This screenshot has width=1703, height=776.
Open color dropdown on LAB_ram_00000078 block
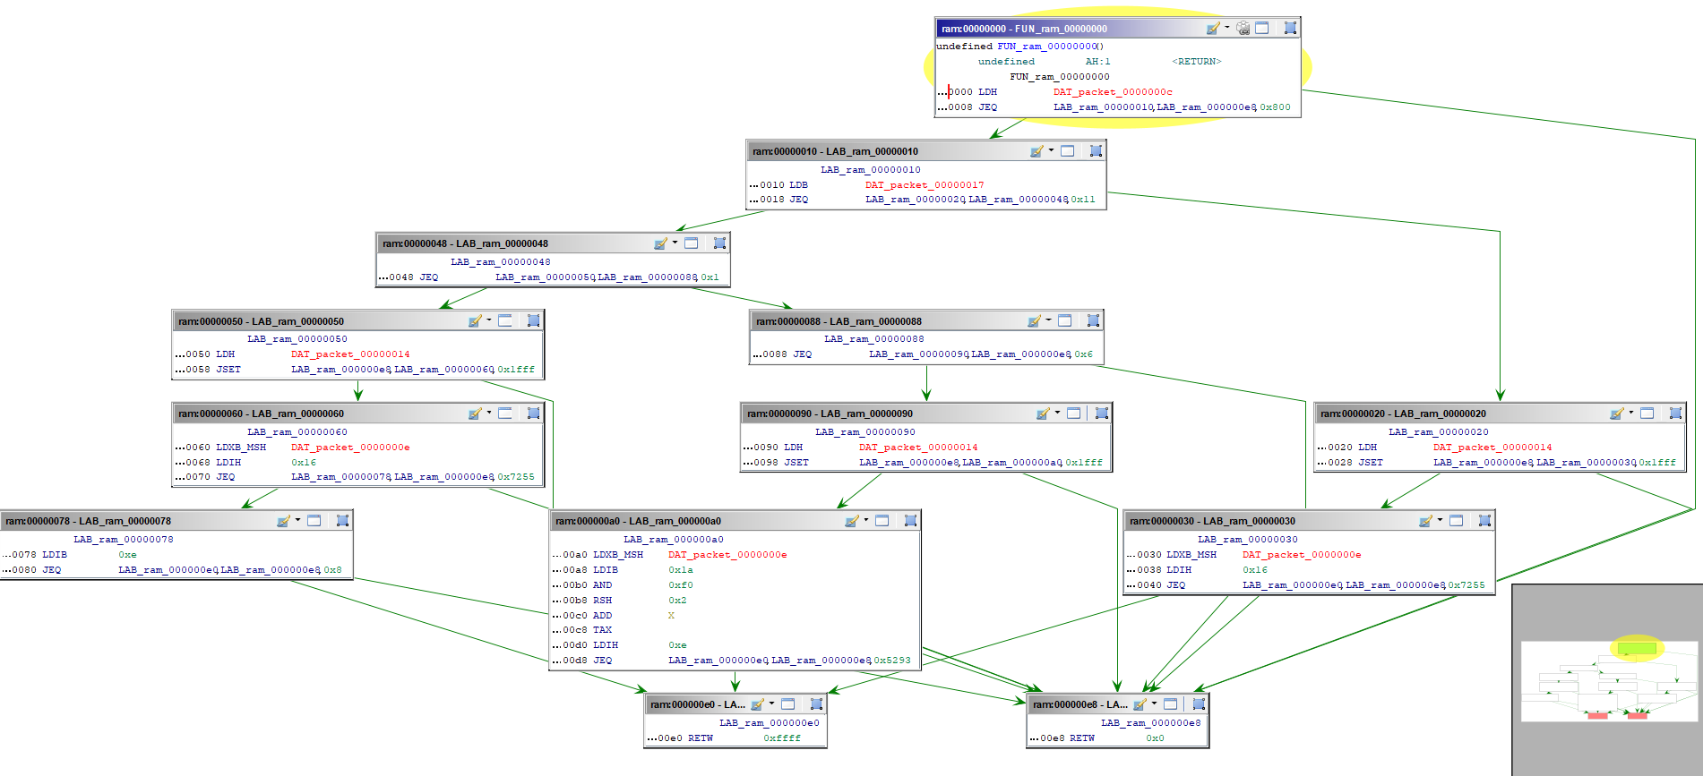tap(298, 520)
